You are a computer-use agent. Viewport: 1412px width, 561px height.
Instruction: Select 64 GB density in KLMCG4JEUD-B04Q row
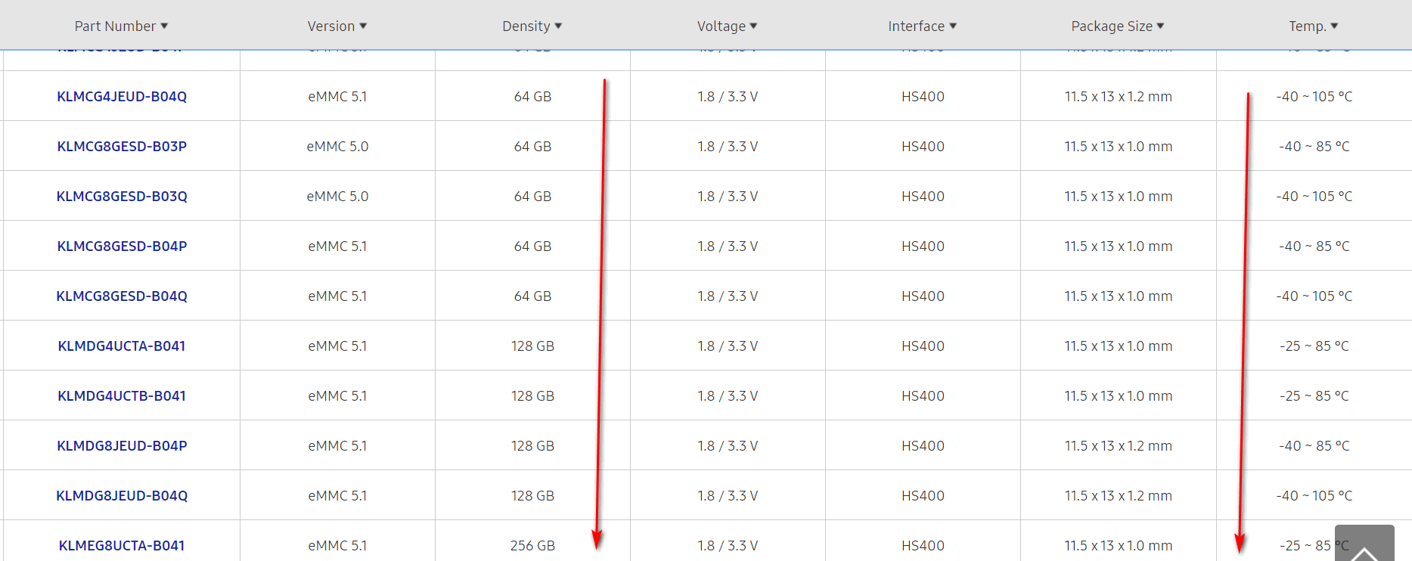point(532,97)
